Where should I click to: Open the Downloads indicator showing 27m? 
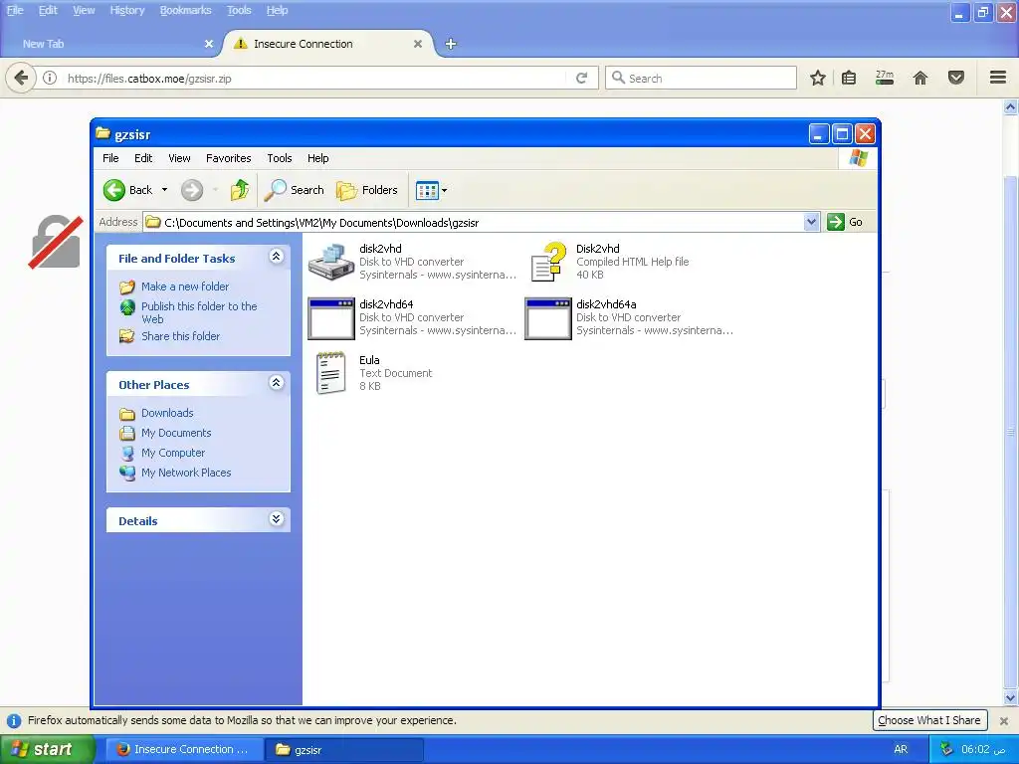pos(885,78)
